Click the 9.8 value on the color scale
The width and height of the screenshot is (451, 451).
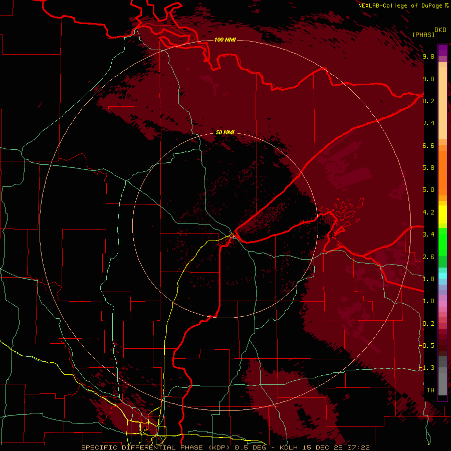pyautogui.click(x=428, y=57)
